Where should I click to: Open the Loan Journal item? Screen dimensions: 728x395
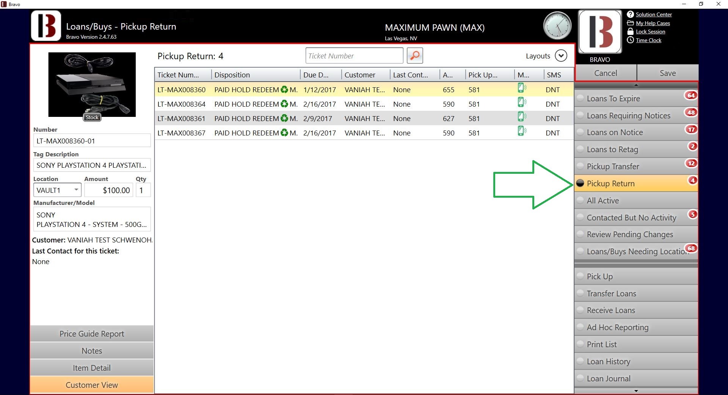point(636,378)
